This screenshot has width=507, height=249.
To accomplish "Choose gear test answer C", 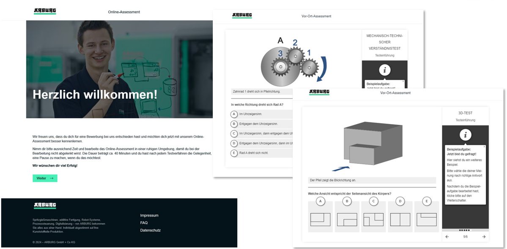I will (x=234, y=133).
